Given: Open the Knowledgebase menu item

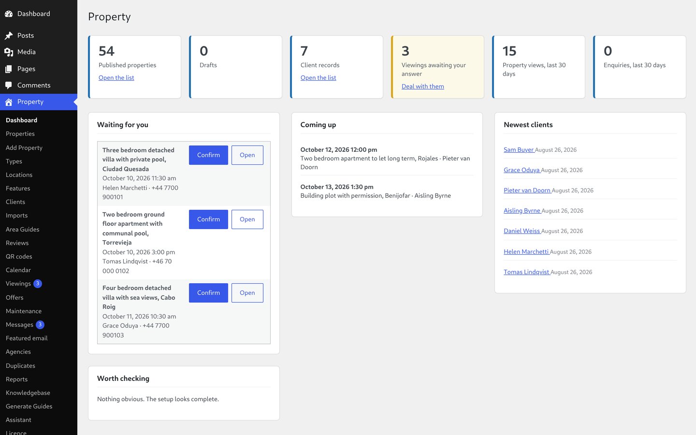Looking at the screenshot, I should 28,393.
